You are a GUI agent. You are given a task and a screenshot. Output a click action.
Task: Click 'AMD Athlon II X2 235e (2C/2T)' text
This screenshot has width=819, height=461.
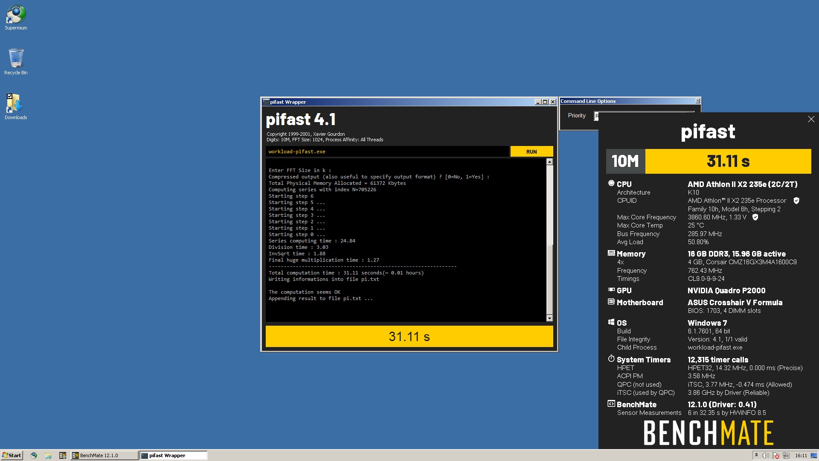(x=742, y=184)
